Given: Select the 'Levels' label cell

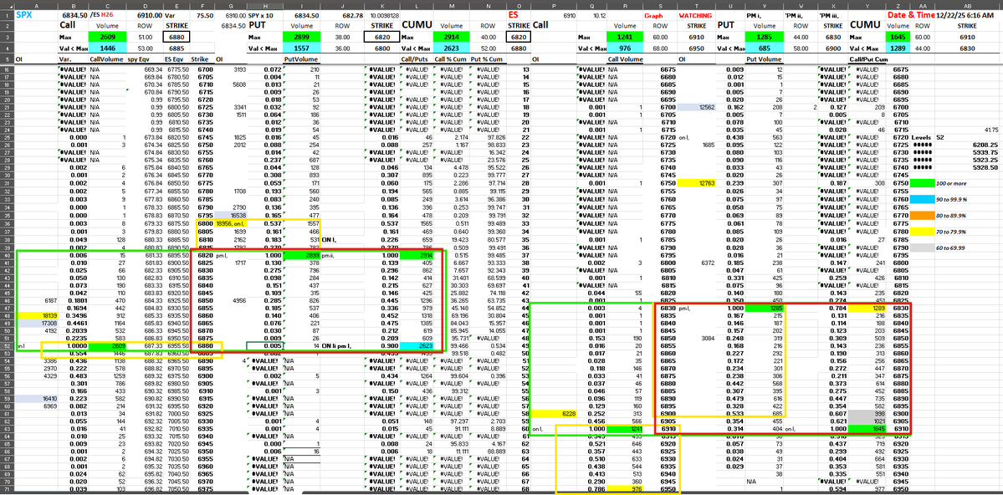Looking at the screenshot, I should (x=923, y=137).
